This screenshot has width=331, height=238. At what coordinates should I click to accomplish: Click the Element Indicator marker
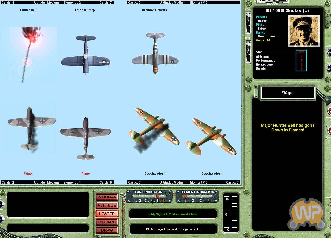click(185, 196)
